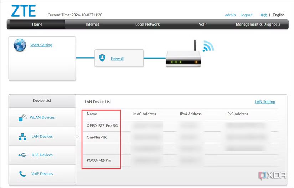Click the LAN Devices network icon
The width and height of the screenshot is (294, 188).
coord(22,137)
